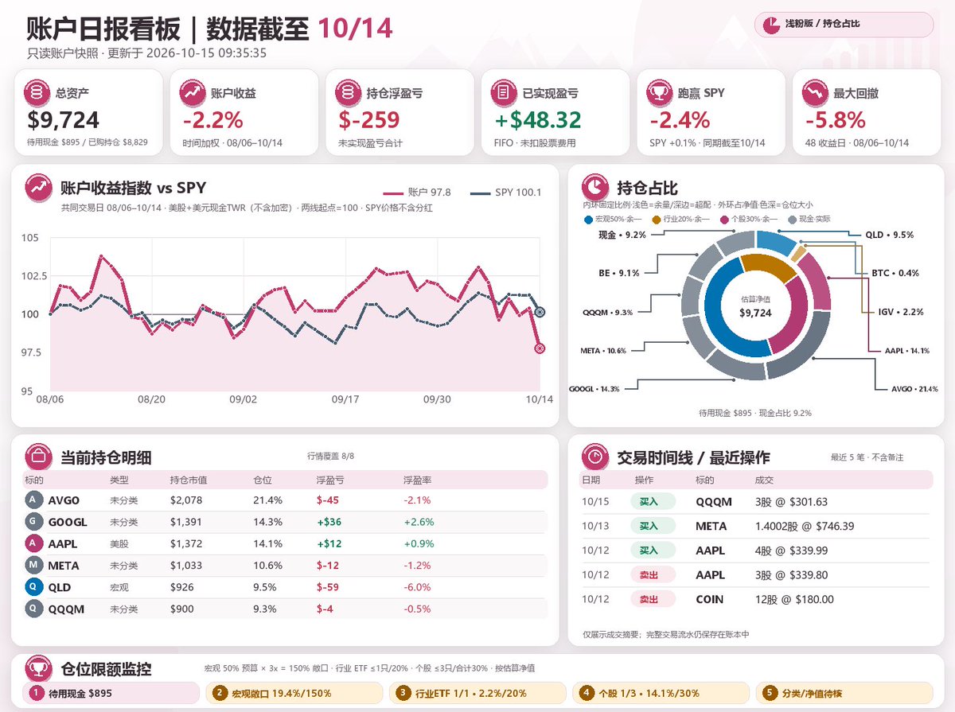This screenshot has width=955, height=712.
Task: Click the BTC • 0.4% donut label
Action: click(x=895, y=273)
